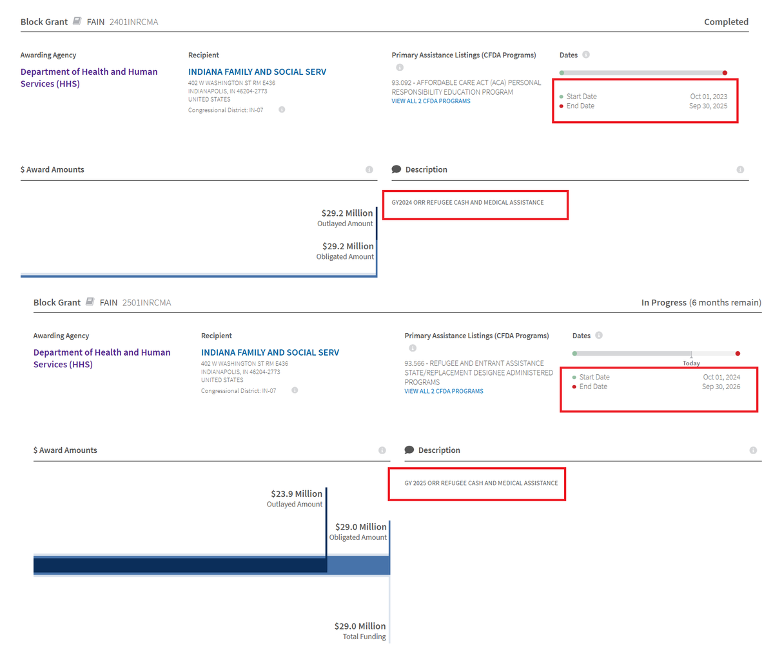Select FAIN number 2401INRCMA text
Viewport: 773px width, 652px height.
click(133, 22)
